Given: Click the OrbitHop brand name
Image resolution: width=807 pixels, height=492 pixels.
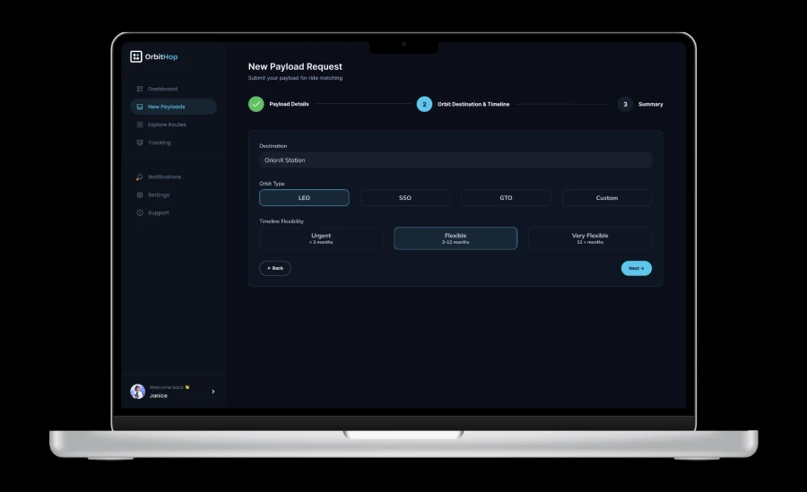Looking at the screenshot, I should pos(161,56).
